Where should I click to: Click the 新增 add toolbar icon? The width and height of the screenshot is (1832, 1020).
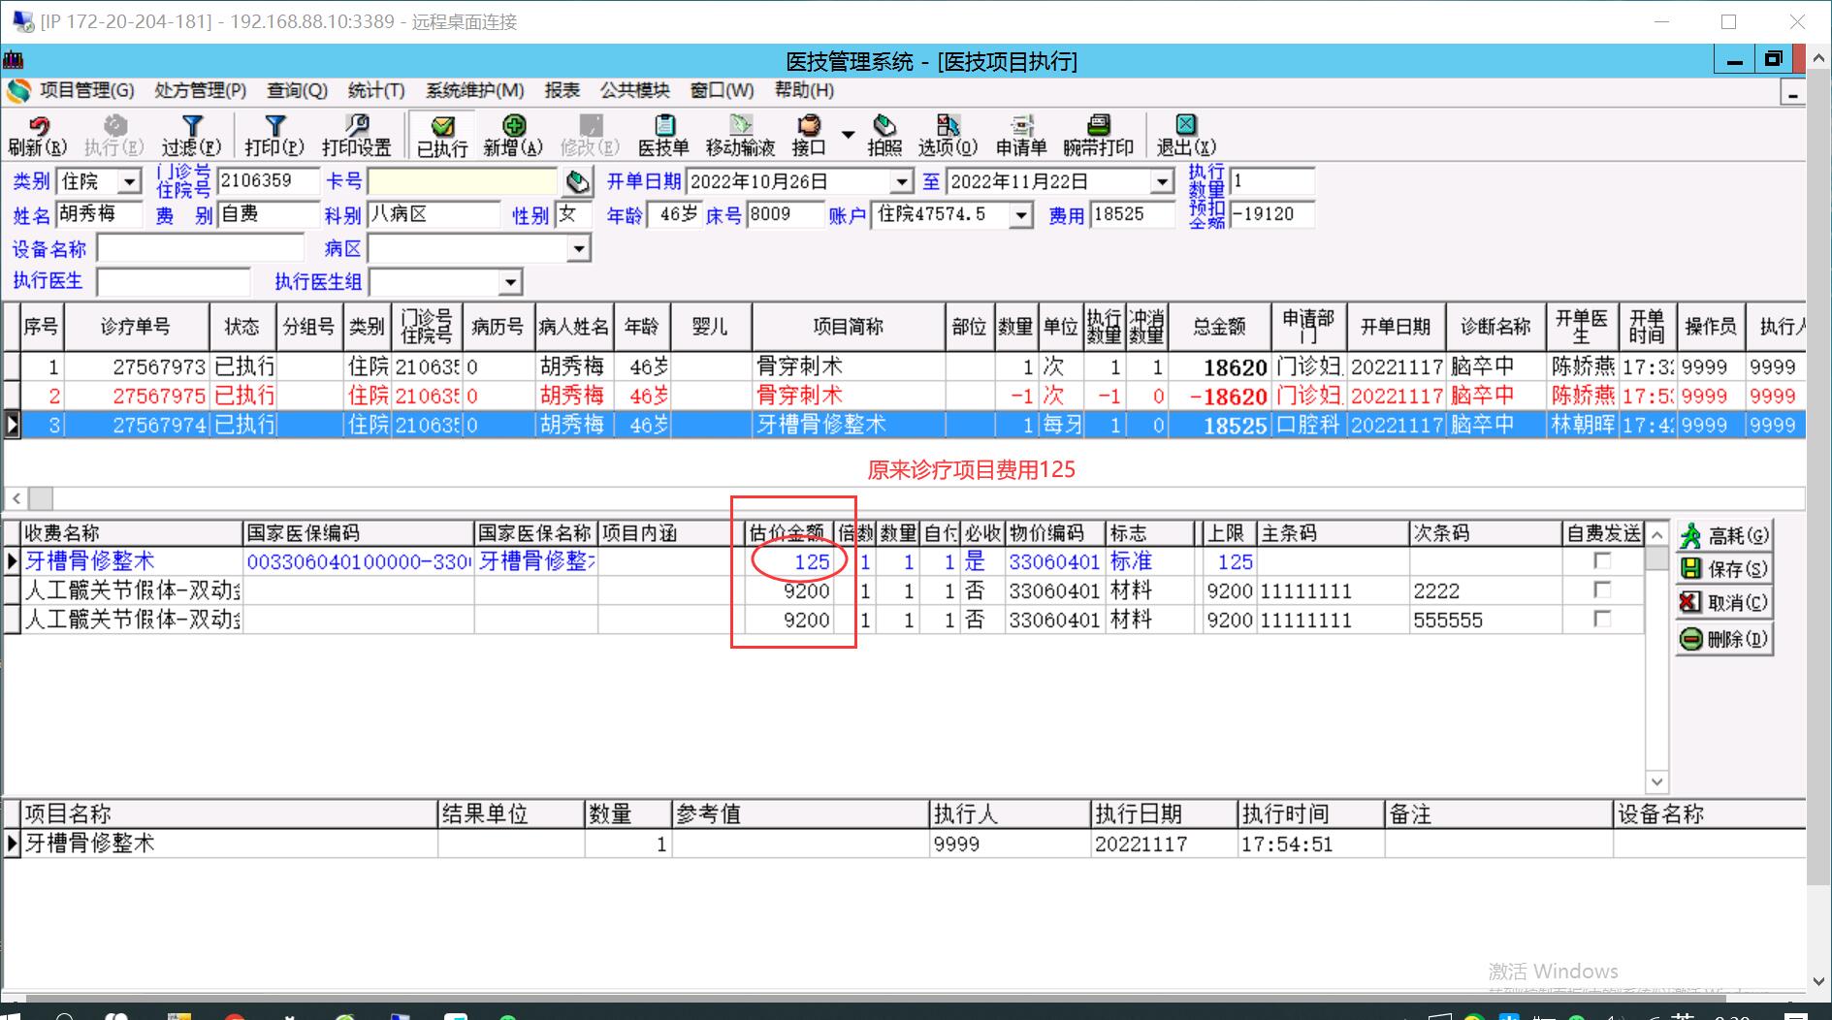pyautogui.click(x=513, y=135)
